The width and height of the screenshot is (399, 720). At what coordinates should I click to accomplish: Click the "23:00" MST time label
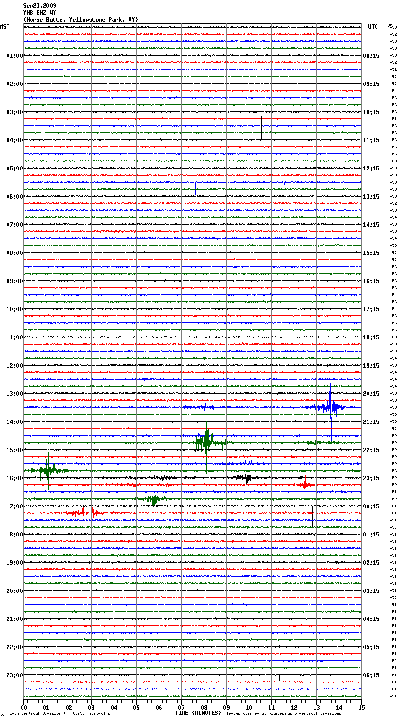[15, 675]
